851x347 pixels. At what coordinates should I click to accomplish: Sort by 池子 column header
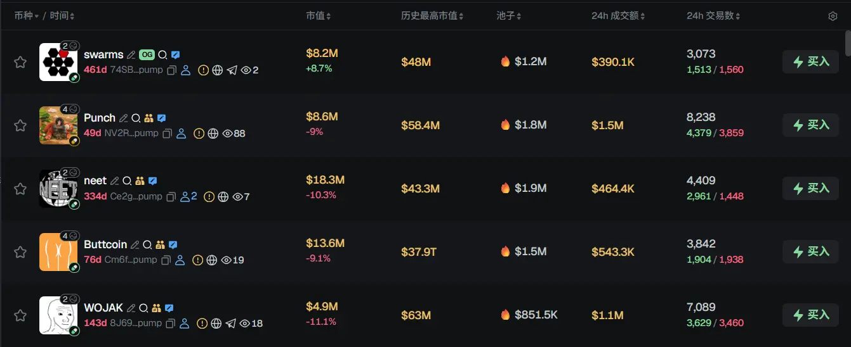pos(509,16)
